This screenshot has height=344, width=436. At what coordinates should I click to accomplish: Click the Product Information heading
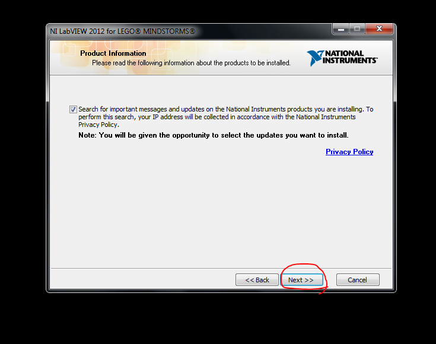113,53
